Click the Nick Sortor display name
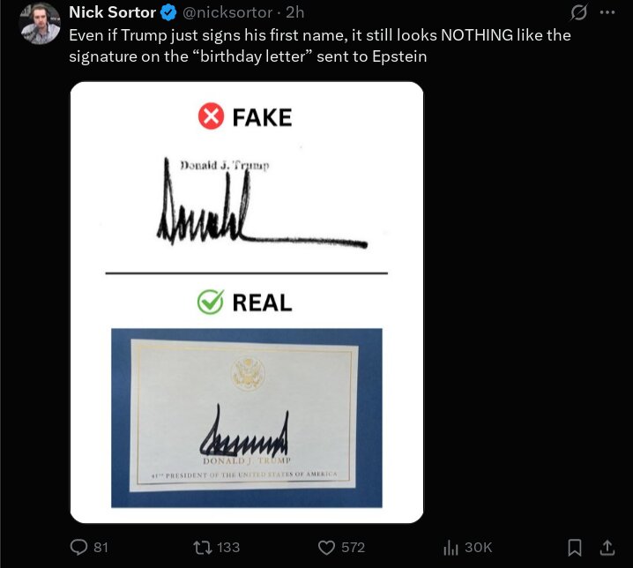 pos(112,13)
